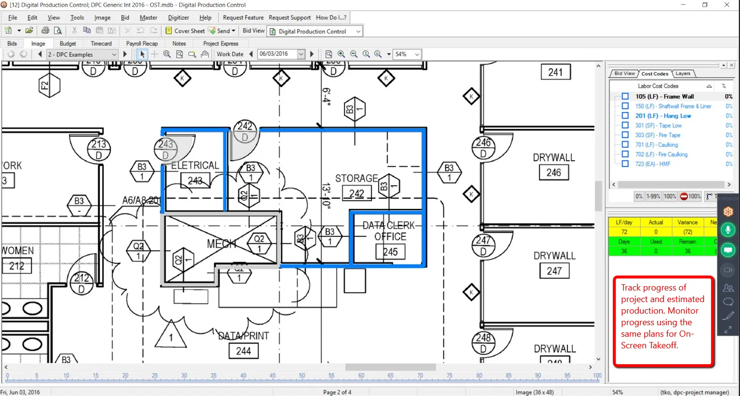Viewport: 740px width, 396px height.
Task: Click the Print Preview icon
Action: coord(58,30)
